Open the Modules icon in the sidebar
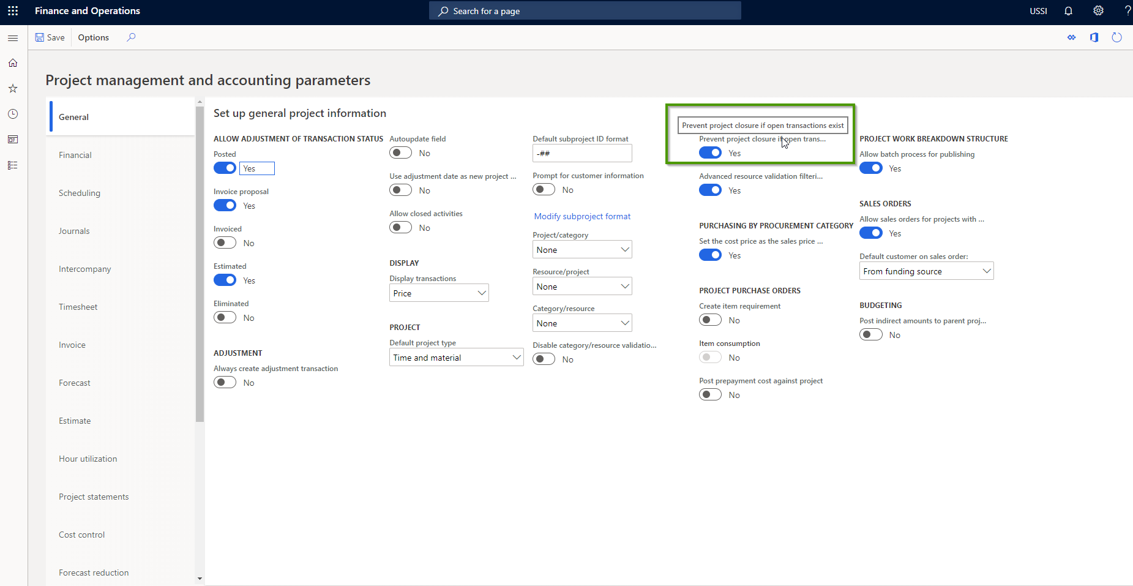Image resolution: width=1133 pixels, height=586 pixels. click(x=12, y=165)
